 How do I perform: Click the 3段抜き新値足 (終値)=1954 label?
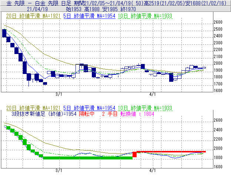click(x=44, y=114)
